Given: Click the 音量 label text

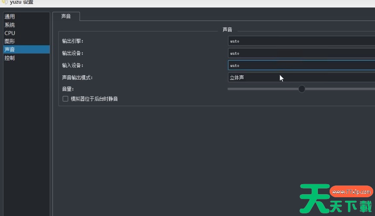Looking at the screenshot, I should click(x=68, y=89).
